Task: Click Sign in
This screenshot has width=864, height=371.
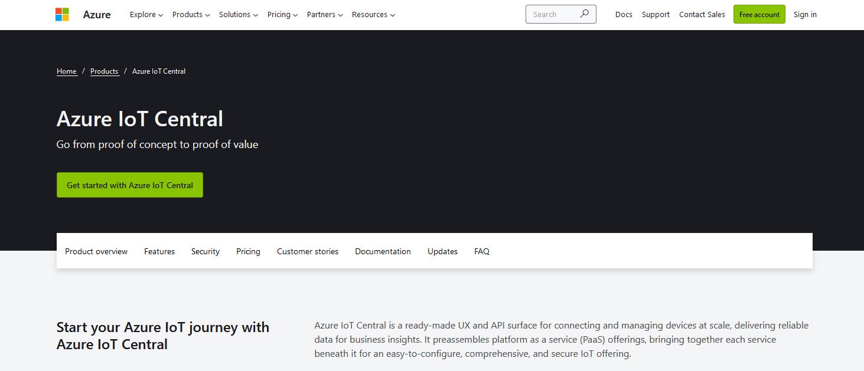Action: [805, 14]
